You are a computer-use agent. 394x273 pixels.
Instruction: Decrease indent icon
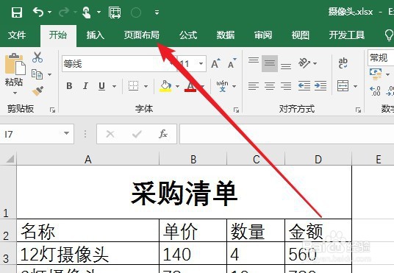click(x=304, y=86)
